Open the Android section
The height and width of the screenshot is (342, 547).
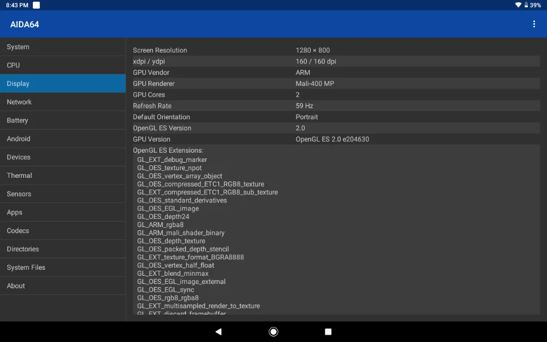(63, 138)
